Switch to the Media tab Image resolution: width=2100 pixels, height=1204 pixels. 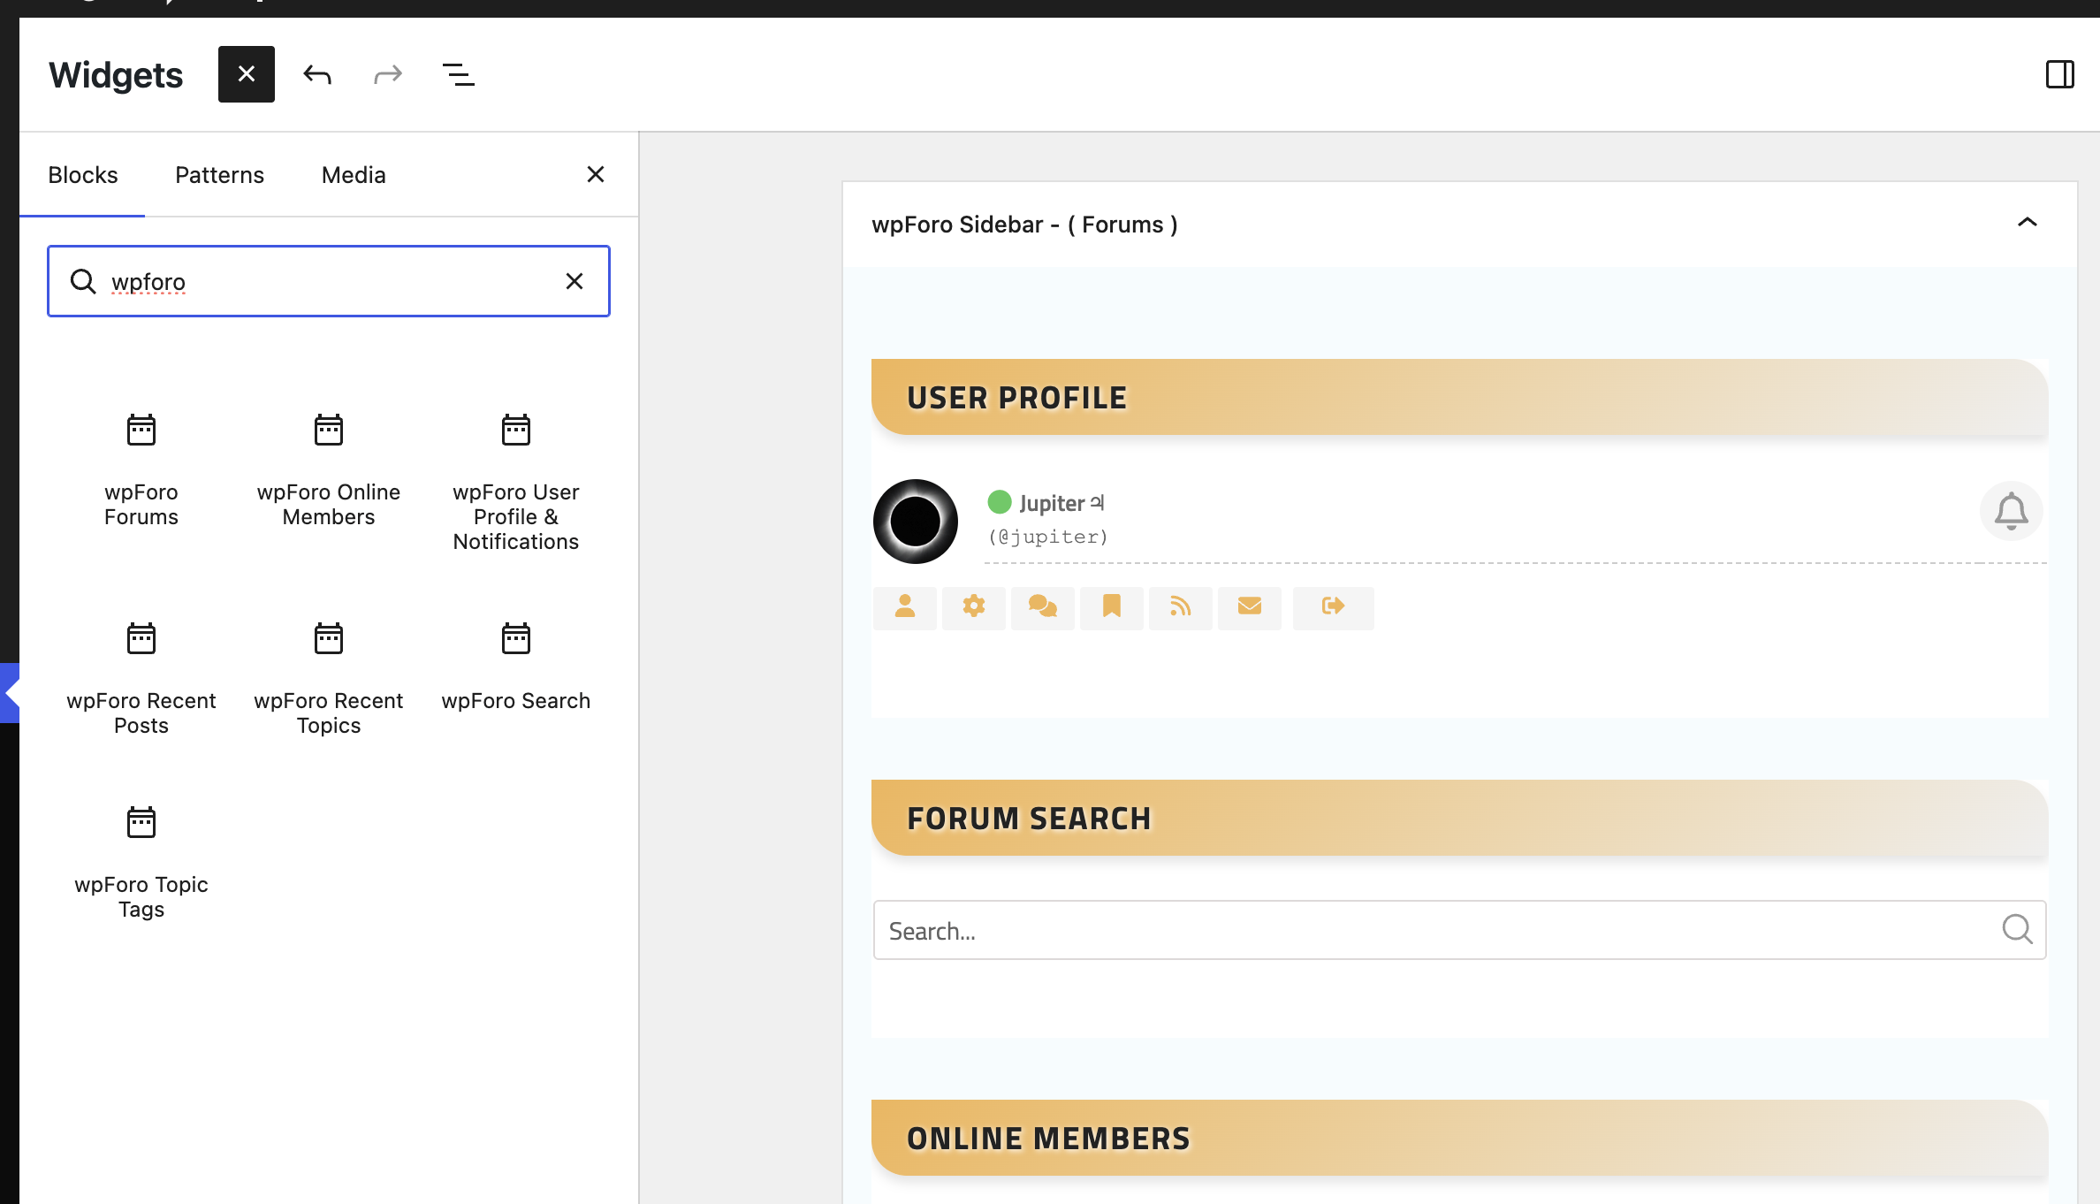point(354,175)
